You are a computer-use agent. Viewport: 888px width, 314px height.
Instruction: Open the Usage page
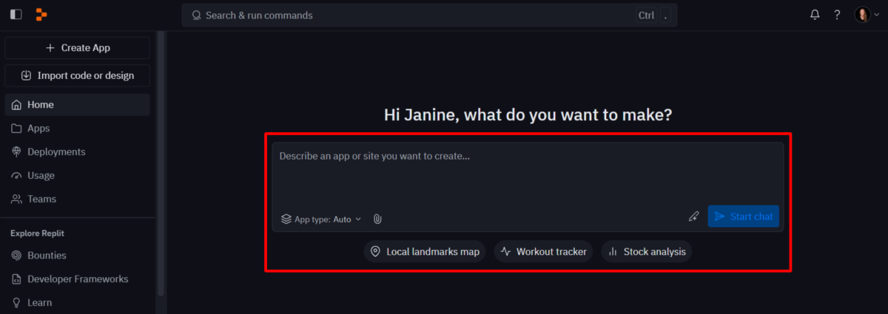tap(41, 176)
